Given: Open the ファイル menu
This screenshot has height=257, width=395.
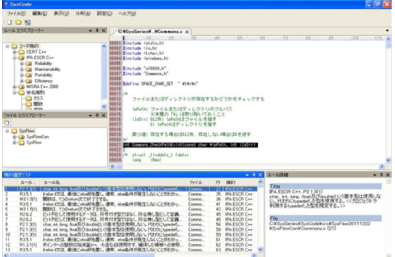Looking at the screenshot, I should point(16,13).
